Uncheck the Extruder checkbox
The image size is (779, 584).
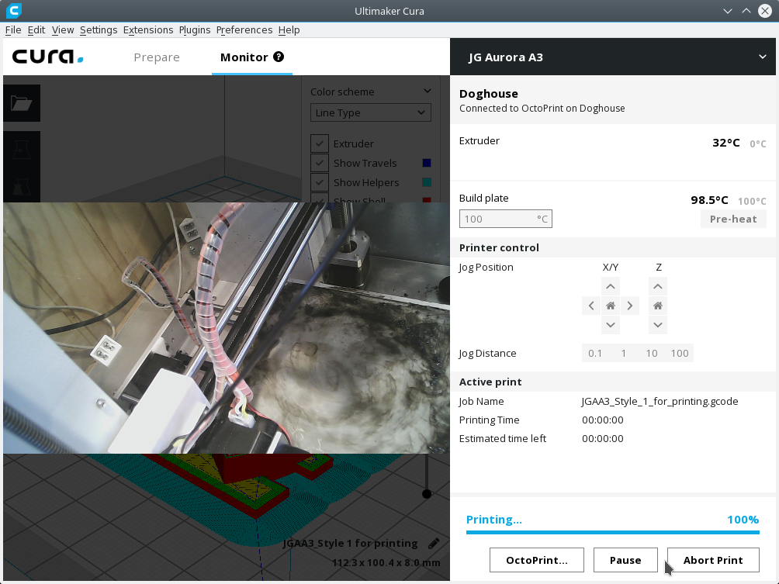pyautogui.click(x=319, y=143)
